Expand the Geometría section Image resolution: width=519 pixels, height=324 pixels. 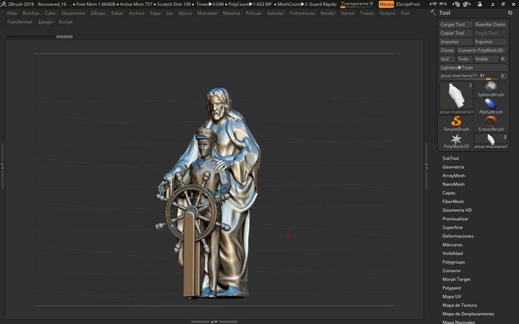453,167
